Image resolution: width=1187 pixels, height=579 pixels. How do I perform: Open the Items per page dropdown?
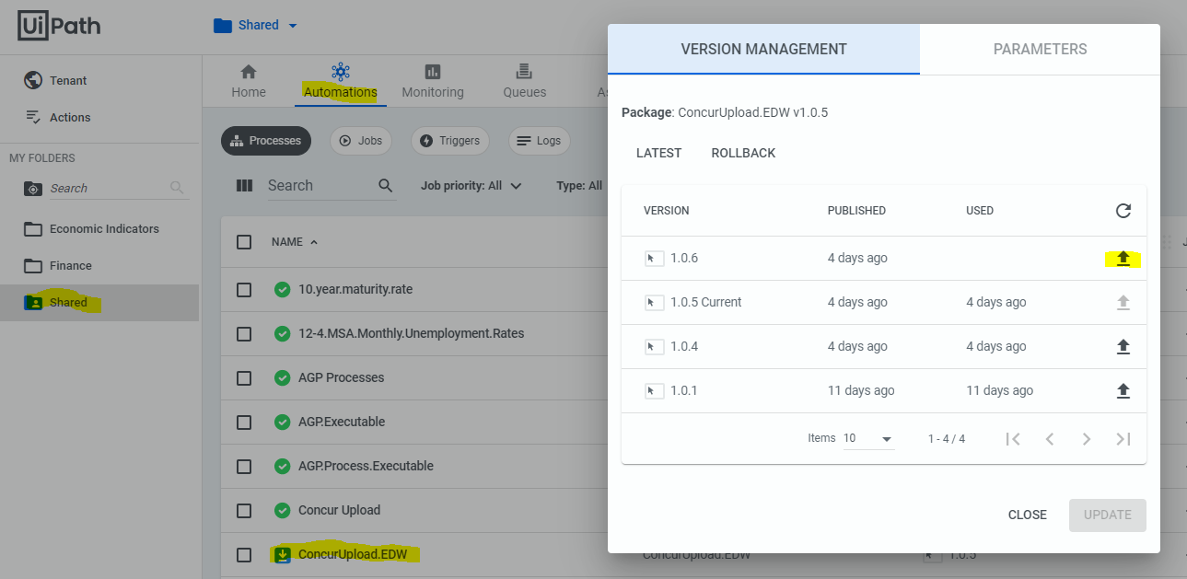tap(868, 439)
